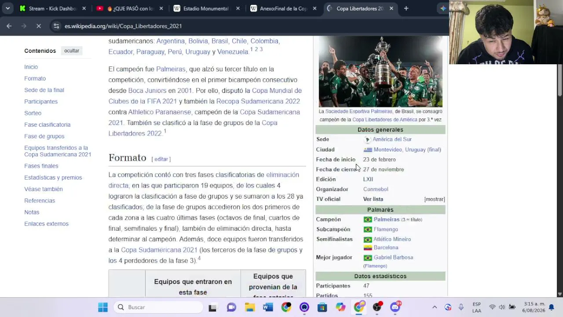563x317 pixels.
Task: Click the Gemini sparkle icon in Chrome
Action: pyautogui.click(x=443, y=8)
